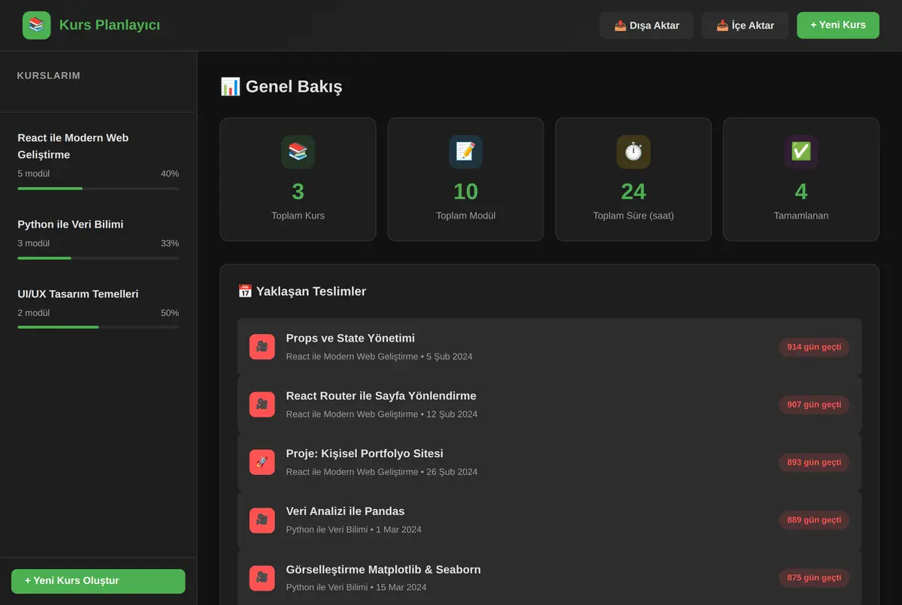Open the UI/UX Tasarım Temelleri course
Image resolution: width=902 pixels, height=605 pixels.
point(98,309)
